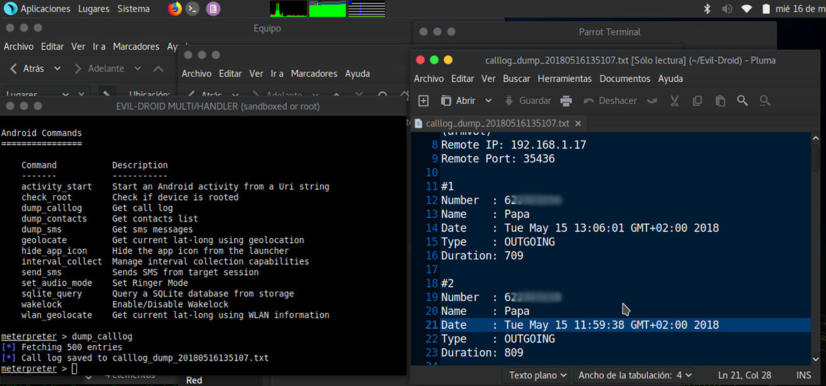
Task: Click the up-folder arrow in Equipo window
Action: point(158,68)
